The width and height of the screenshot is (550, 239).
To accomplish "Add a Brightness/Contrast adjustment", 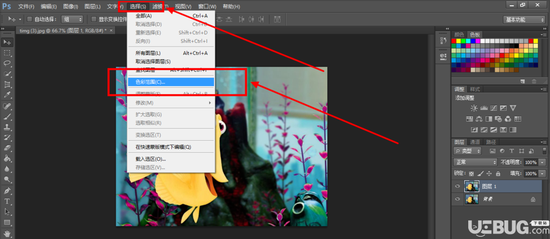I will pos(474,108).
